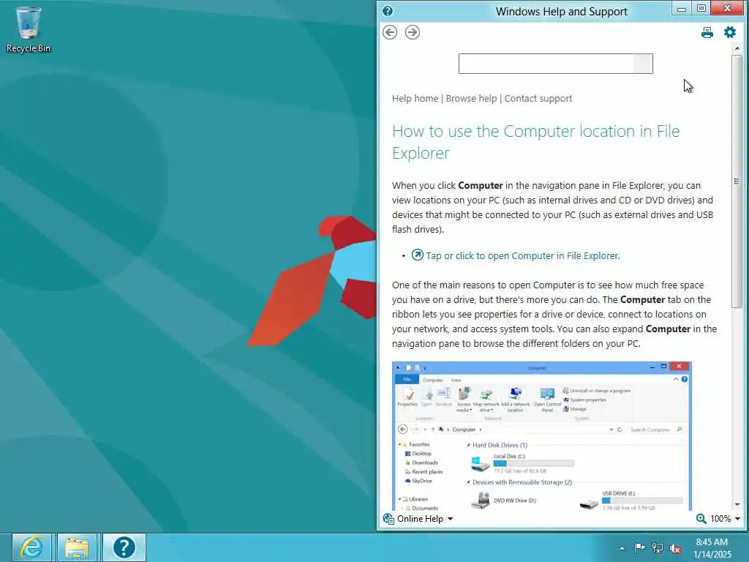Screen dimensions: 749x562
Task: Open File Explorer from the taskbar
Action: (x=76, y=547)
